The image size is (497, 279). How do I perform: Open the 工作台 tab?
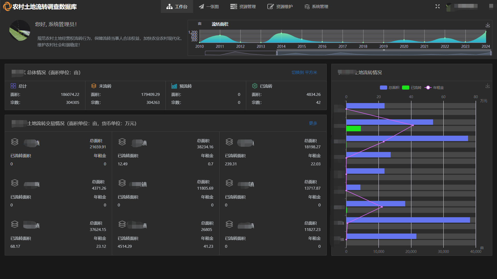(x=177, y=6)
